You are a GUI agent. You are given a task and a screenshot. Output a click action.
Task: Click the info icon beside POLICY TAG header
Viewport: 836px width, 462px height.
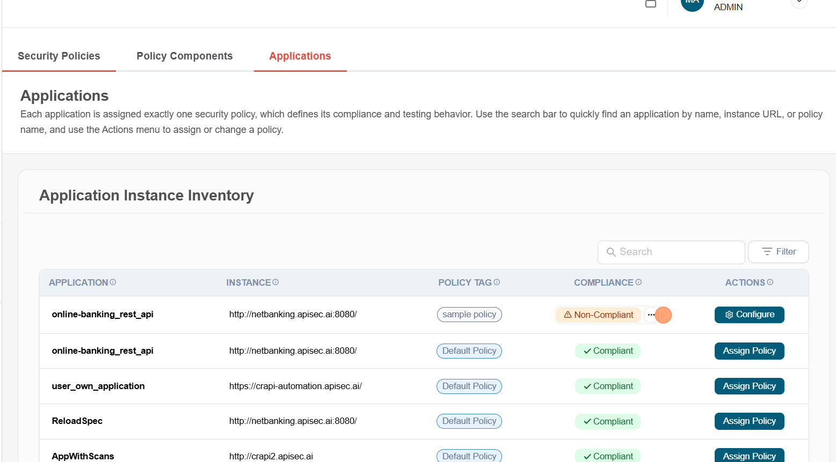[x=497, y=282]
